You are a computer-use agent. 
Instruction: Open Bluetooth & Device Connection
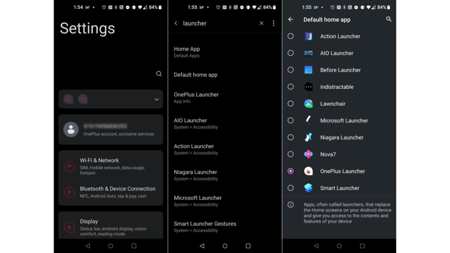[111, 192]
